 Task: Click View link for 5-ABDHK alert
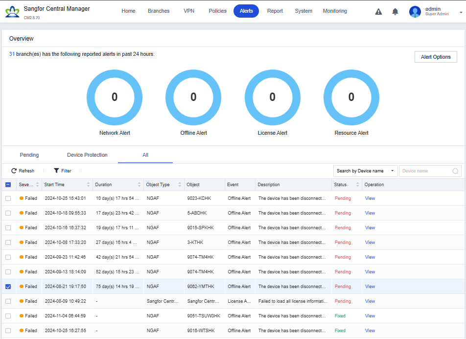(x=370, y=213)
